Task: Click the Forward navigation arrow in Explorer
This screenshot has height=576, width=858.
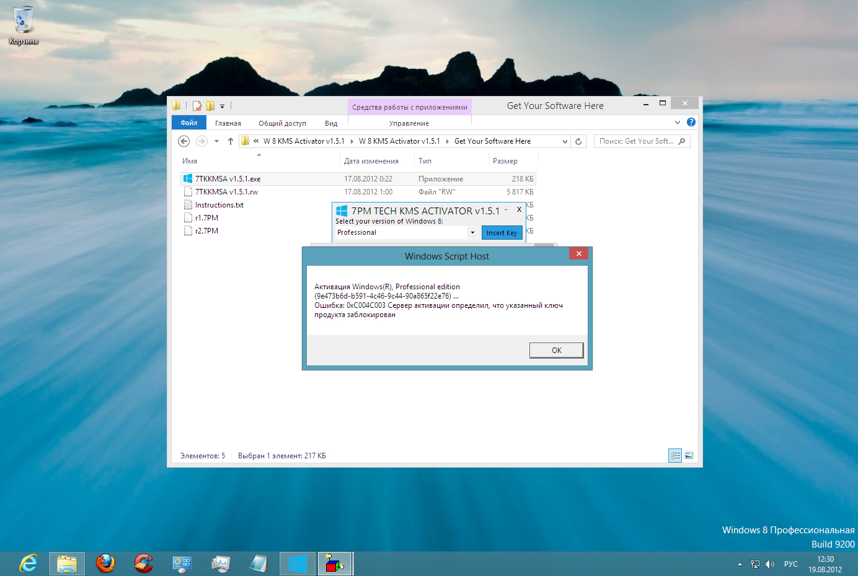Action: pyautogui.click(x=201, y=141)
